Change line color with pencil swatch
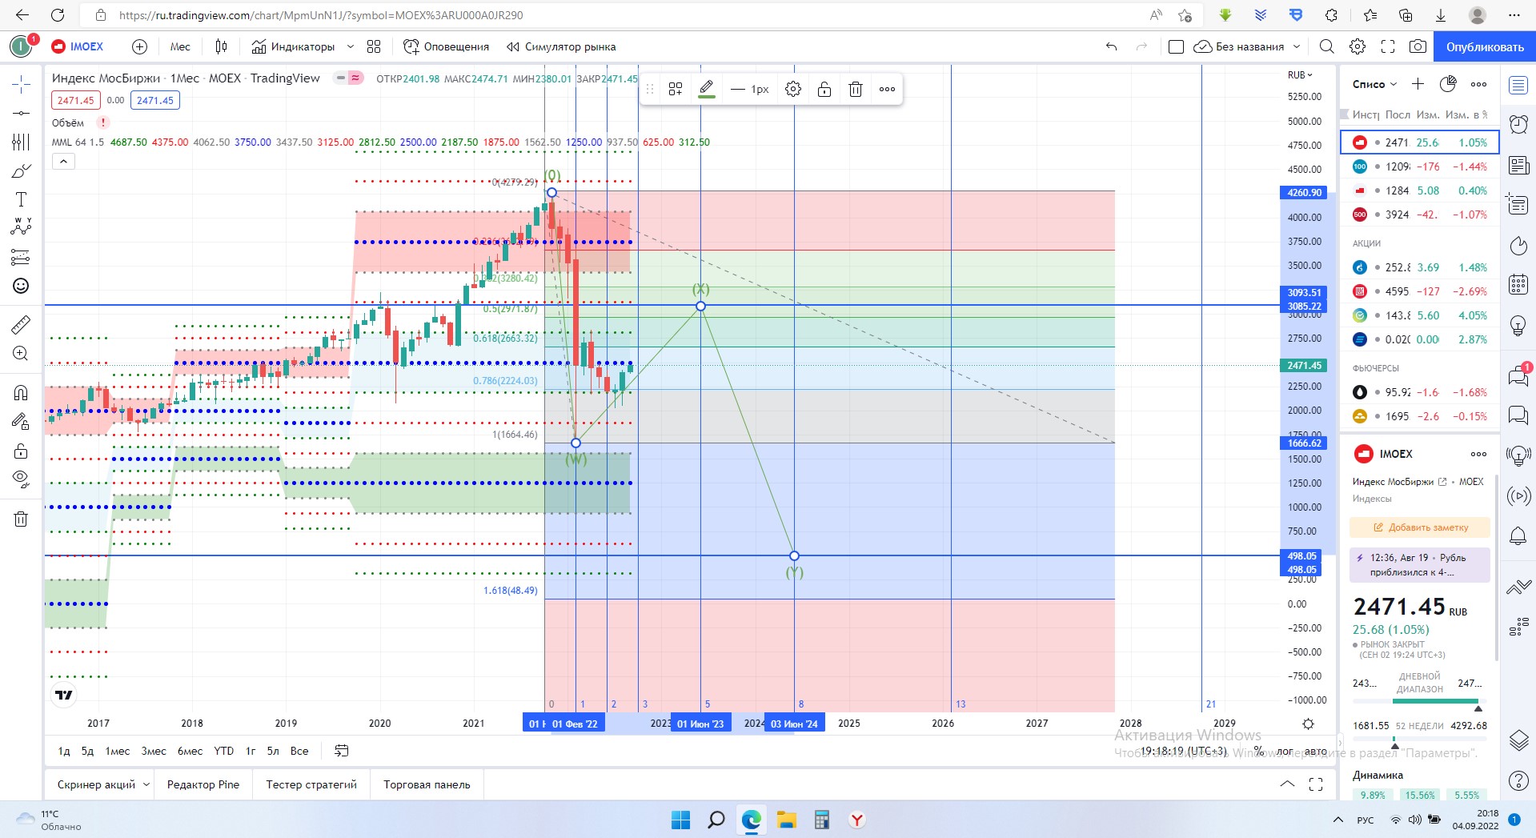The width and height of the screenshot is (1536, 838). [x=707, y=89]
